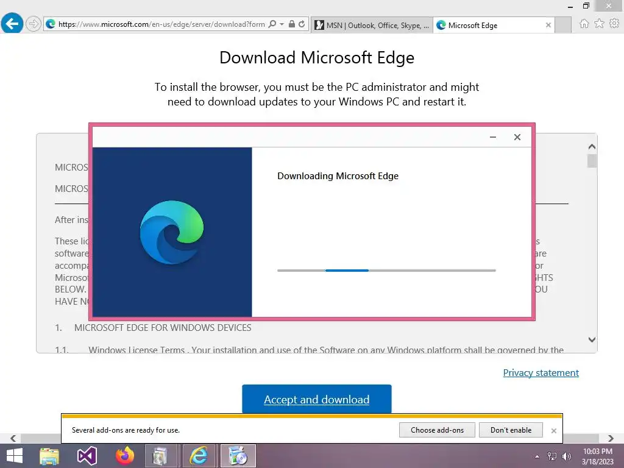Click the Downloading Microsoft Edge text
Viewport: 624px width, 468px height.
coord(338,176)
